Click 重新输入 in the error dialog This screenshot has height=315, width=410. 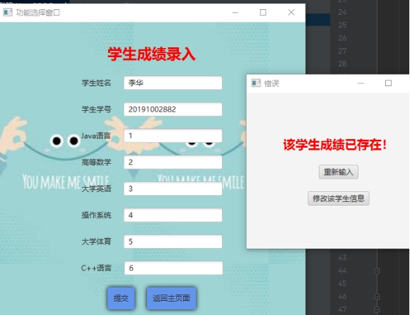[339, 172]
